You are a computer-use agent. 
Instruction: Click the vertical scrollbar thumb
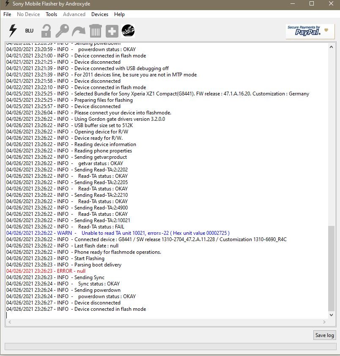332,269
